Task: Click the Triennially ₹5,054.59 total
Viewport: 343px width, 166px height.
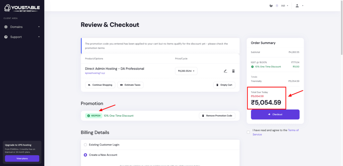Action: pyautogui.click(x=294, y=81)
